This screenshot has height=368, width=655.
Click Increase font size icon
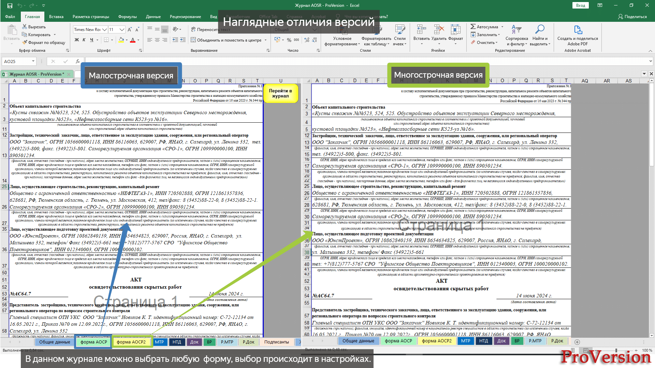[130, 30]
